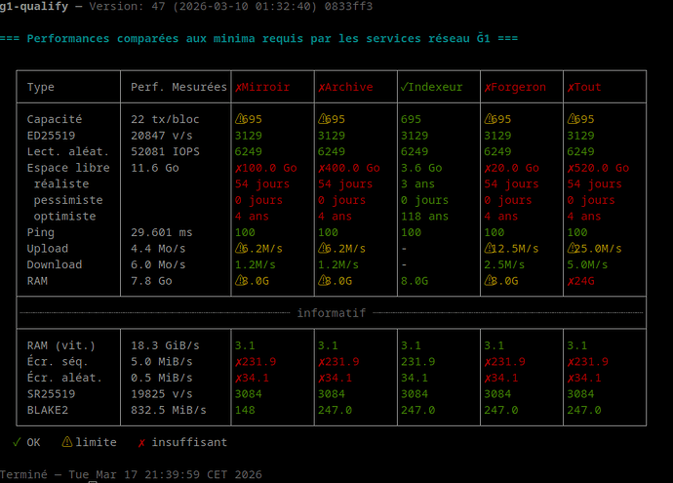
Task: Click the red x before 520.0 Go
Action: 571,168
